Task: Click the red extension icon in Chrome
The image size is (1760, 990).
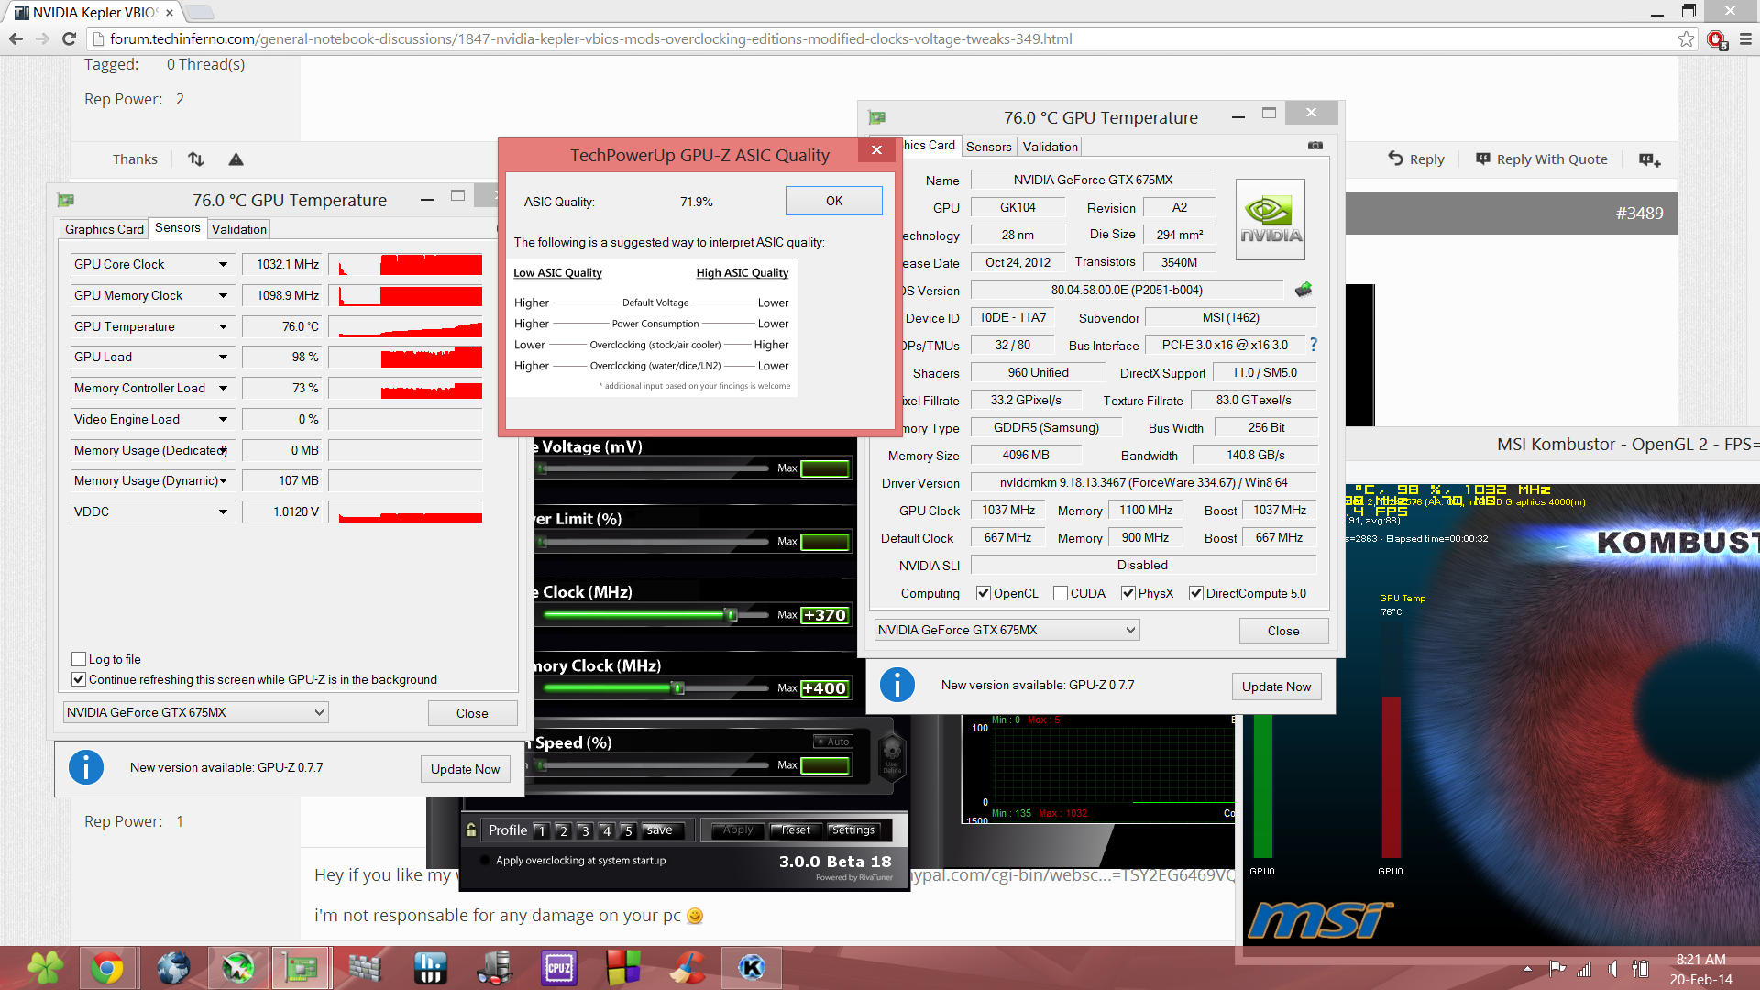Action: pos(1717,39)
